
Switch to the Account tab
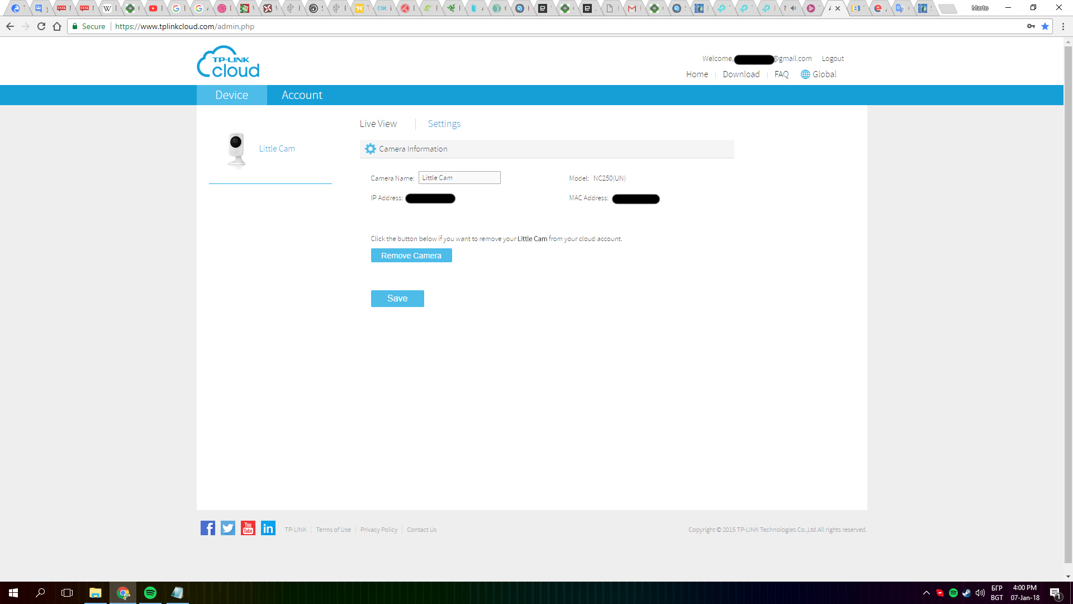click(x=302, y=95)
